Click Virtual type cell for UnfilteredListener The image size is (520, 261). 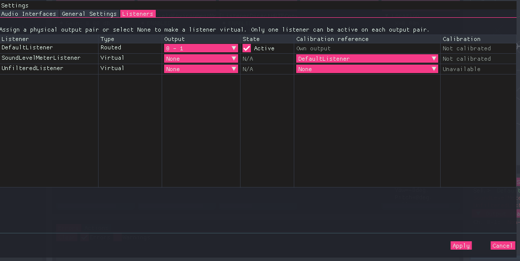112,68
